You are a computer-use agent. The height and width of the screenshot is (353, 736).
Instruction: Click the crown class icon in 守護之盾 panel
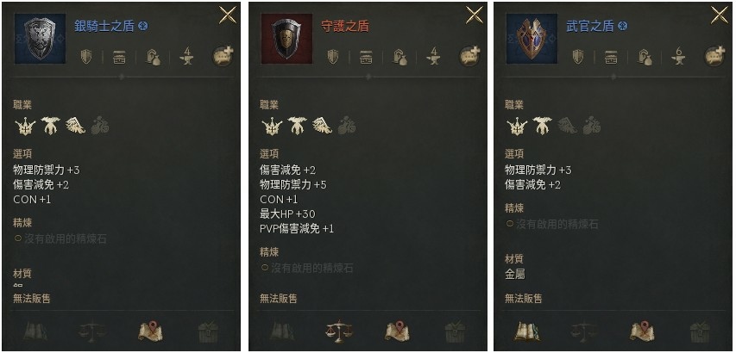[272, 126]
